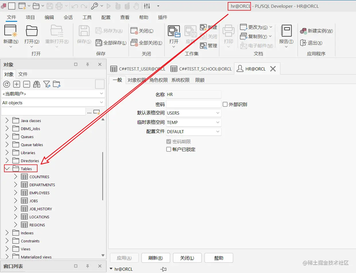Click the minus icon in object browser toolbar

click(x=27, y=84)
